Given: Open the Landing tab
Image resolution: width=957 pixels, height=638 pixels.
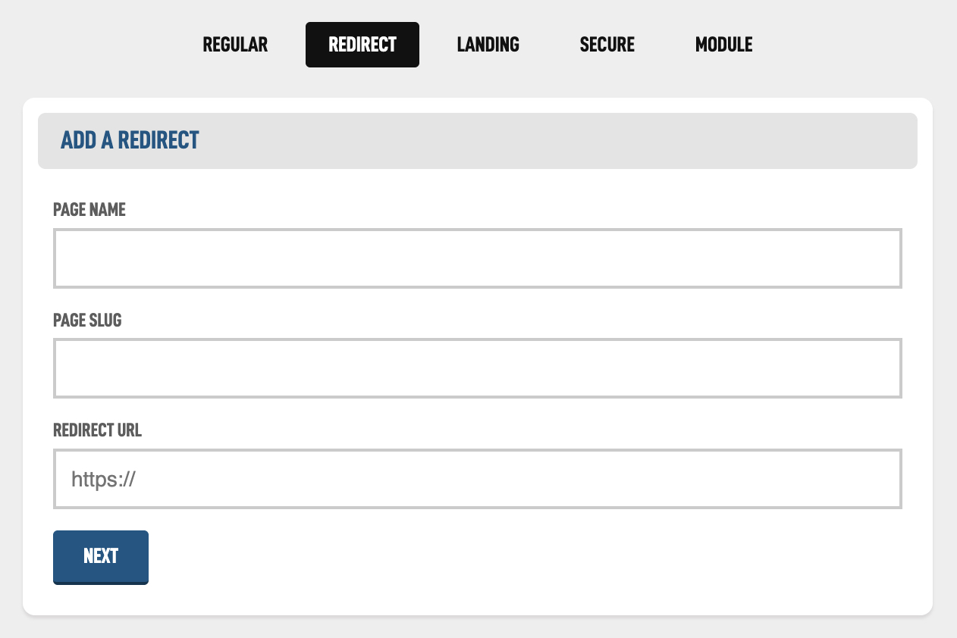Looking at the screenshot, I should pos(488,45).
